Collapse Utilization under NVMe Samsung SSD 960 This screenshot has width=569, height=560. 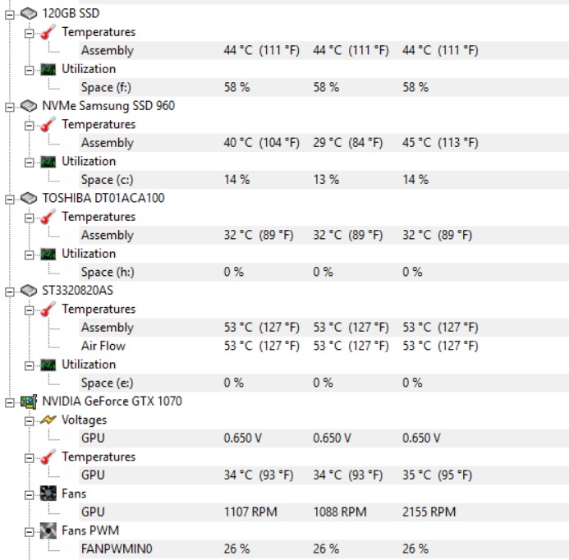pos(30,161)
